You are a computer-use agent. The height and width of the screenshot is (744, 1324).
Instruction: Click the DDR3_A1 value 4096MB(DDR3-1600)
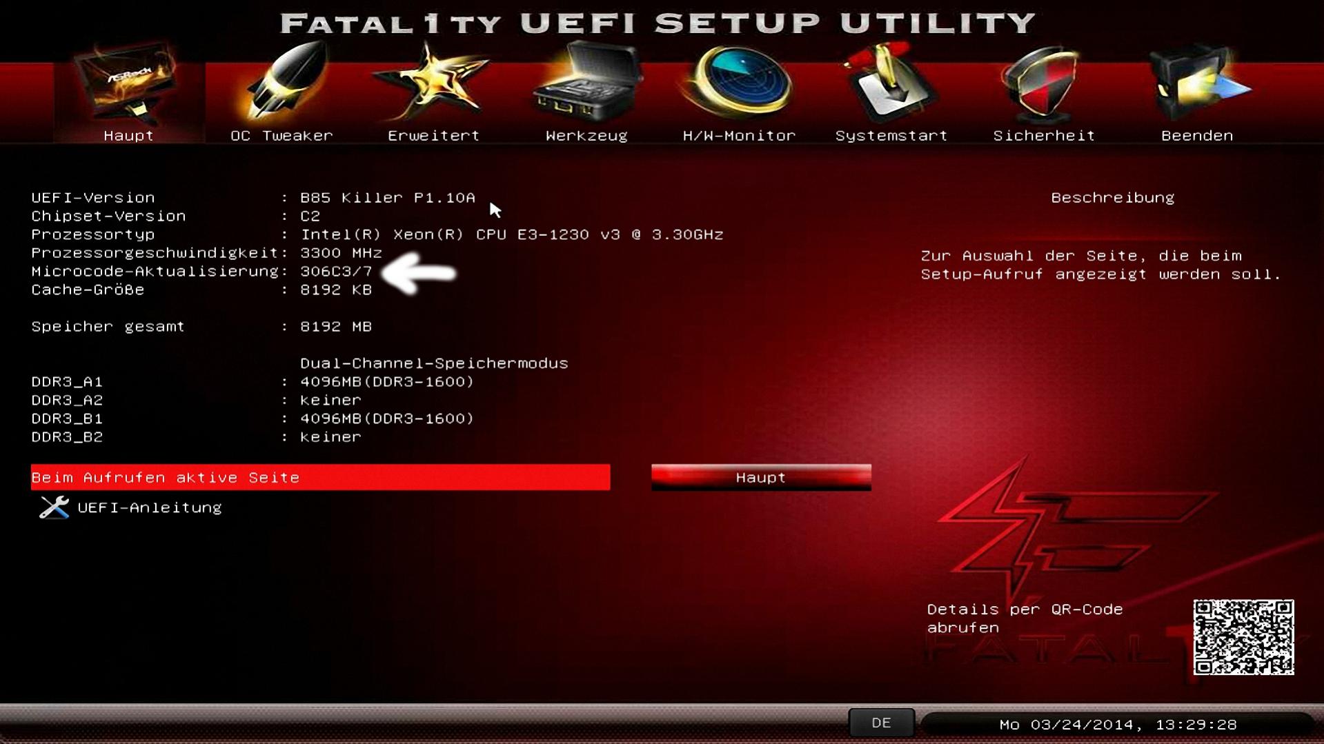pyautogui.click(x=387, y=382)
